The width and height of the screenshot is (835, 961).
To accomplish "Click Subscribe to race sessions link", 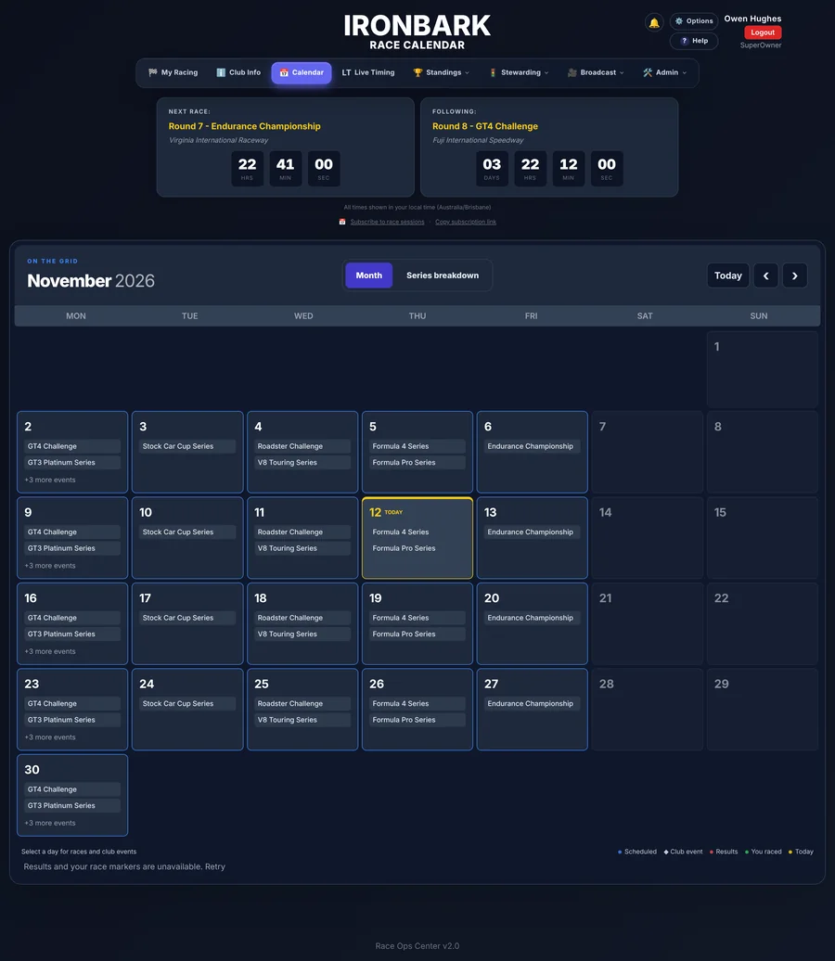I will tap(388, 222).
